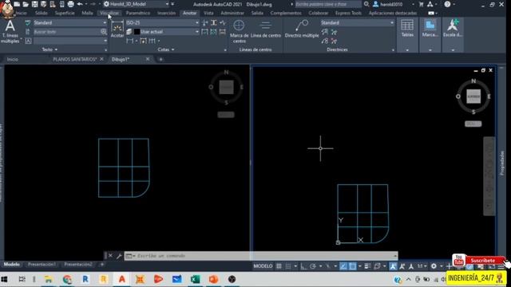Screen dimensions: 511x287
Task: Open the Standard text style dropdown
Action: coord(70,23)
